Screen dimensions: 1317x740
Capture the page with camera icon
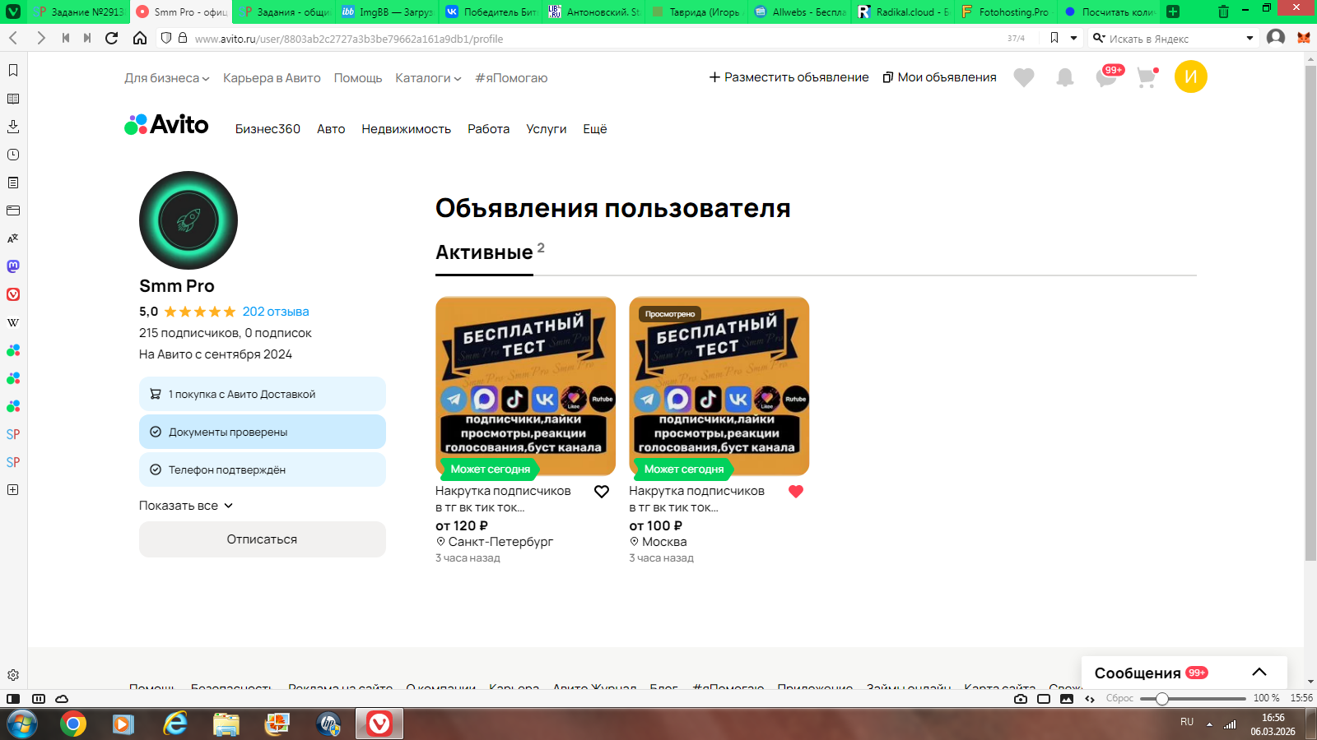tap(1021, 699)
